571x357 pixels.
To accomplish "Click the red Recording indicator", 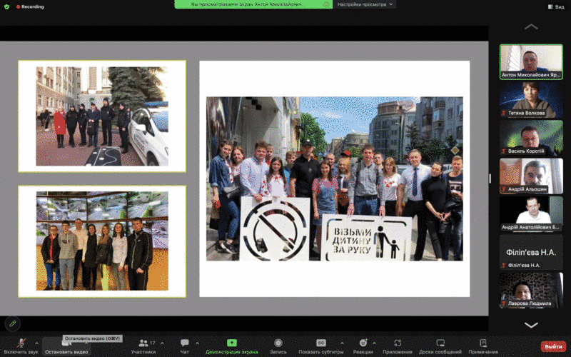I will point(30,6).
